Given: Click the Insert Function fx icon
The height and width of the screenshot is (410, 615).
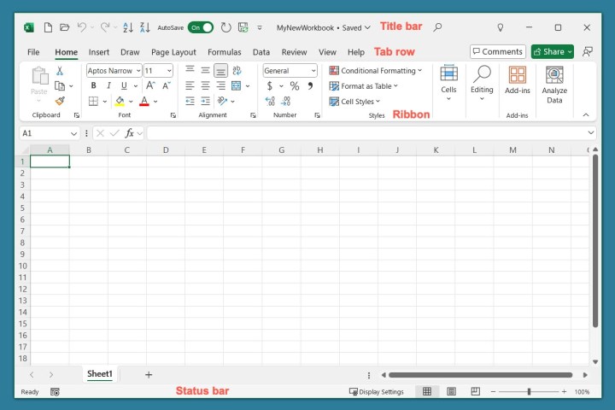Looking at the screenshot, I should [x=130, y=133].
